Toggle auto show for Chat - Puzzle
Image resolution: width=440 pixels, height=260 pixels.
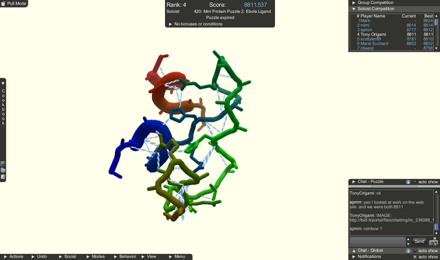click(x=415, y=182)
